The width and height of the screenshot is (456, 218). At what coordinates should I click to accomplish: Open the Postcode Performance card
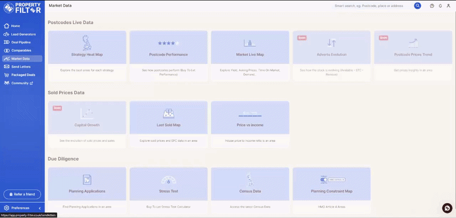coord(169,56)
